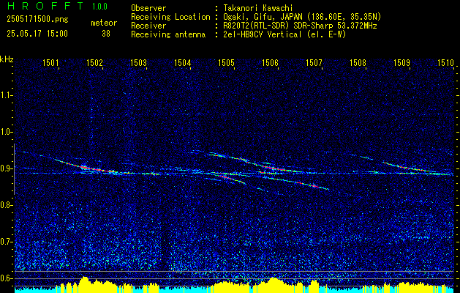Viewport: 460px width, 293px height.
Task: Click the 1.1 kHz axis label
Action: coord(6,95)
